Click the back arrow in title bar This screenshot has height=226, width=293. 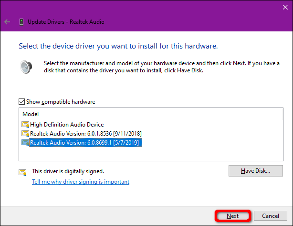point(7,22)
